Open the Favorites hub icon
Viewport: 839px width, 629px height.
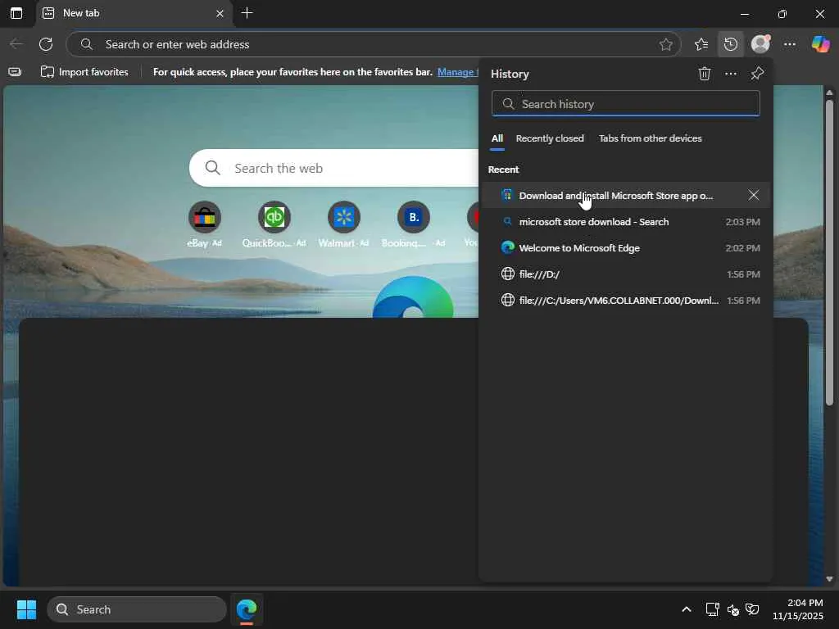pos(701,44)
